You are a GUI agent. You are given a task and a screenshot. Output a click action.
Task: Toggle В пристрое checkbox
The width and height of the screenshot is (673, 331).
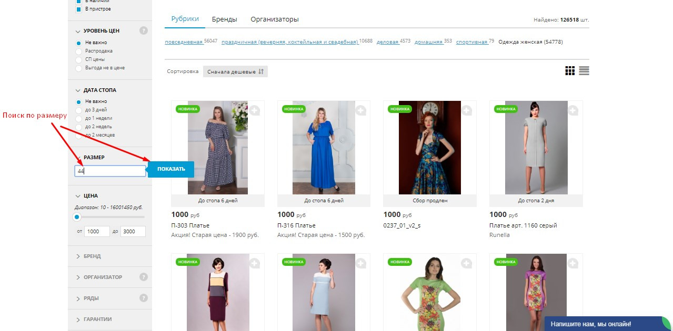click(79, 9)
